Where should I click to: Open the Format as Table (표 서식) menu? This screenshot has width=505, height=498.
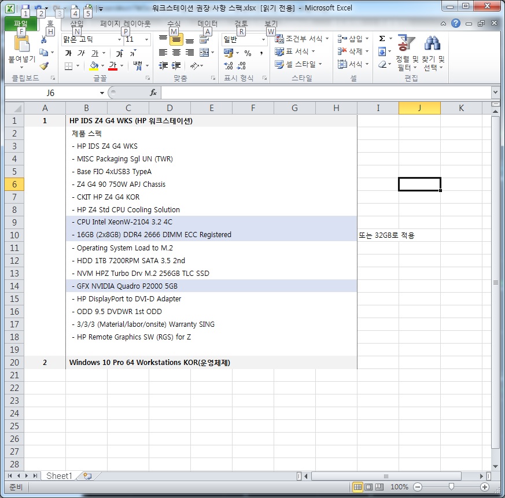pos(294,51)
